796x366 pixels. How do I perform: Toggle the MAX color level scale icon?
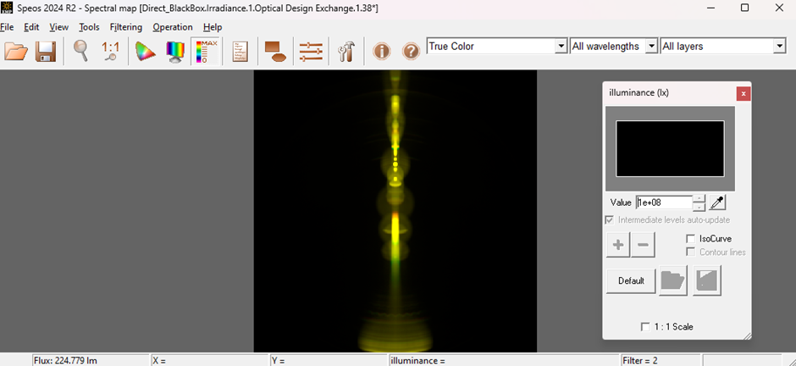[206, 52]
